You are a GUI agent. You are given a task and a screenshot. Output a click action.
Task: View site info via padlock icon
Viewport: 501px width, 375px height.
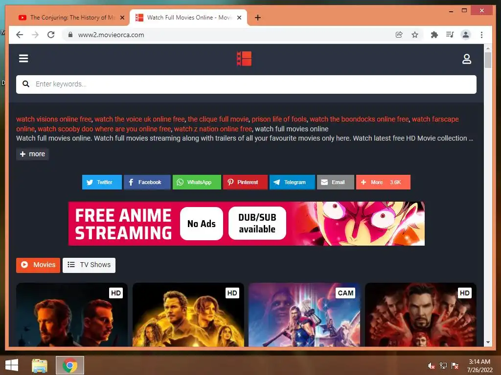pos(70,35)
